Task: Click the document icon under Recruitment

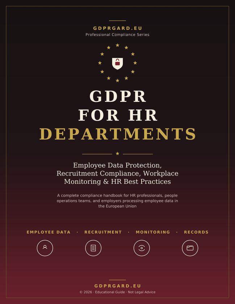Action: pyautogui.click(x=93, y=248)
